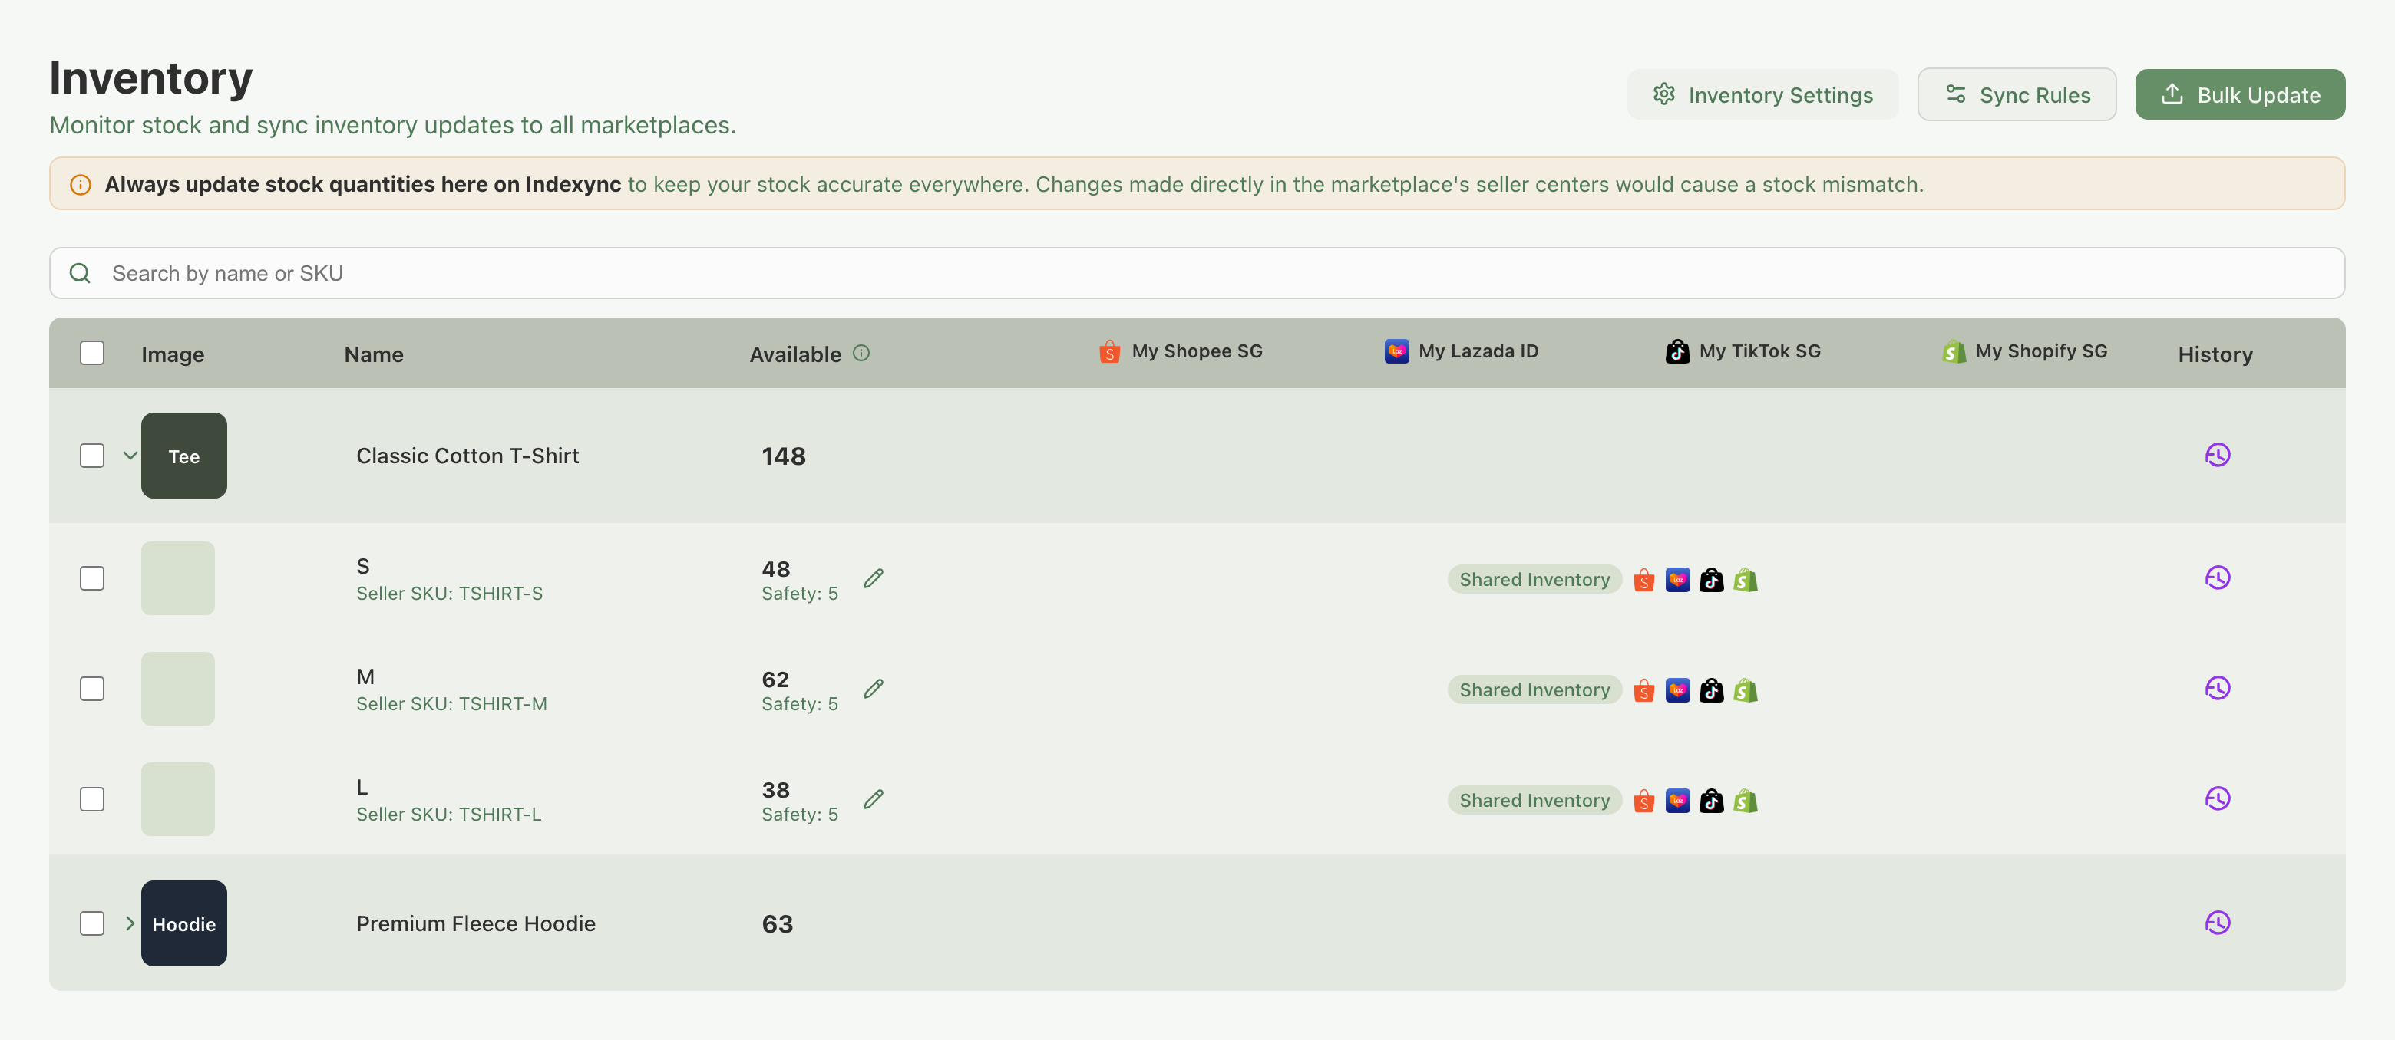This screenshot has height=1040, width=2395.
Task: Toggle the select-all header checkbox
Action: (x=92, y=353)
